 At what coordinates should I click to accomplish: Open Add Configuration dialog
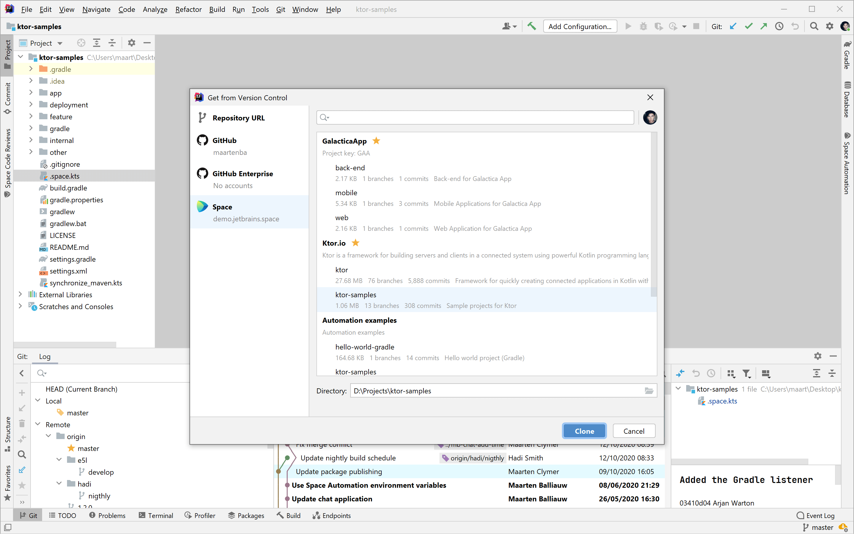[x=580, y=26]
